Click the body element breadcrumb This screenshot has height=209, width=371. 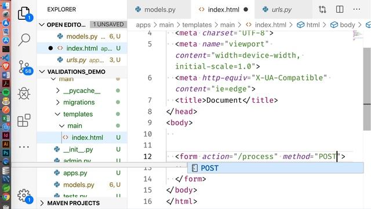coord(347,25)
